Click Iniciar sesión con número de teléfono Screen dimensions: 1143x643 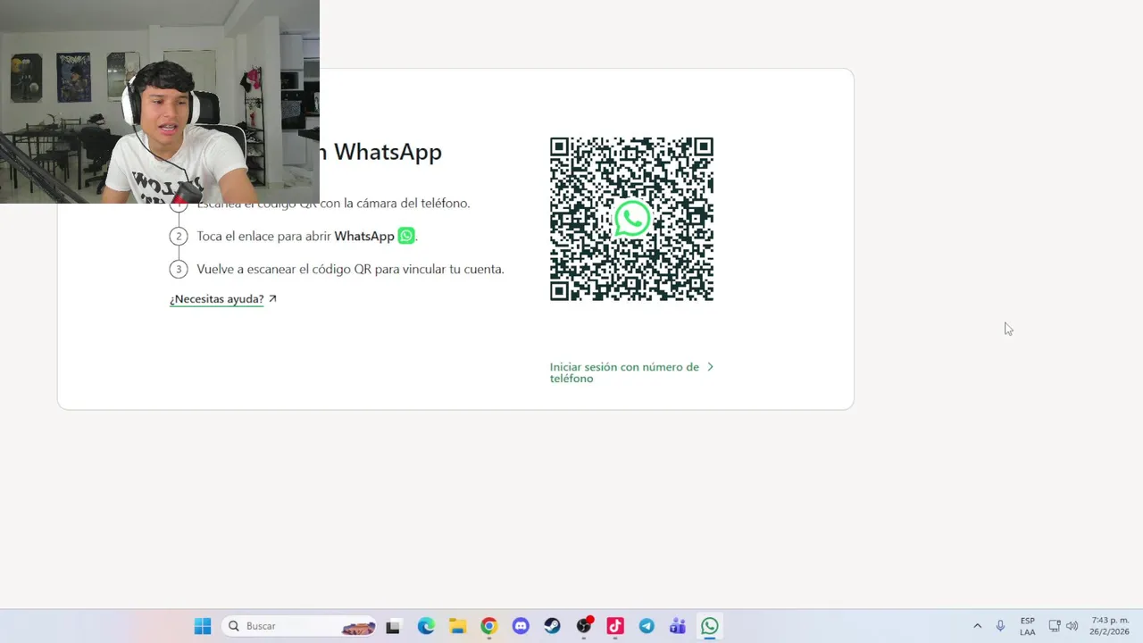pyautogui.click(x=624, y=372)
